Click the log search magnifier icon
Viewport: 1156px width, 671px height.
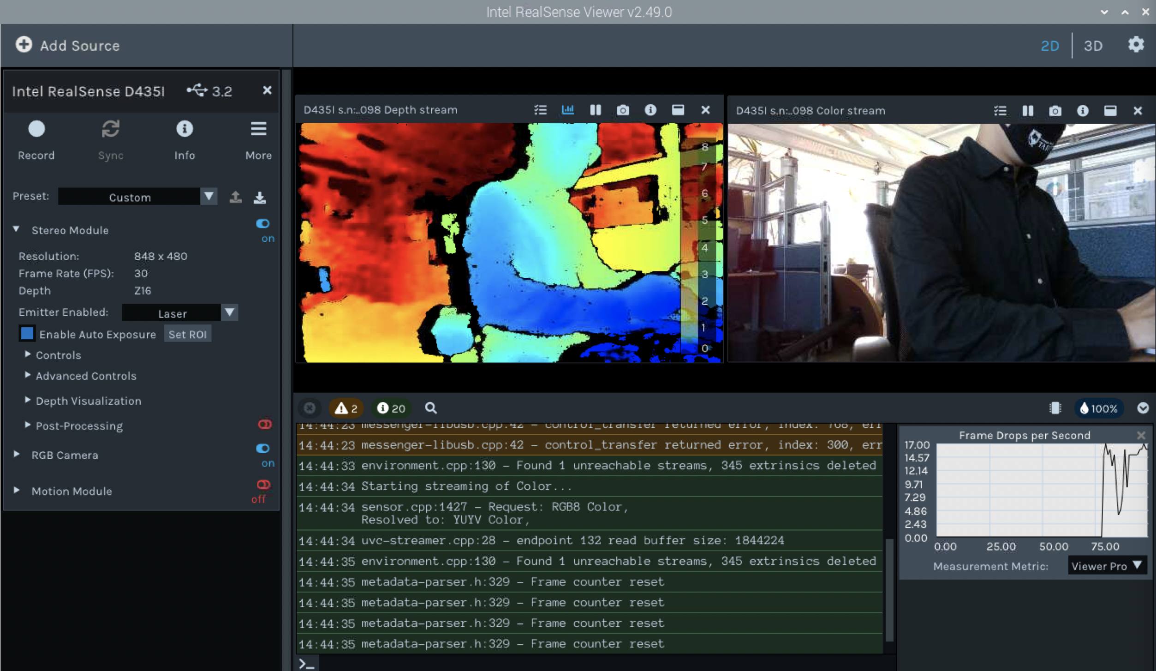tap(430, 408)
